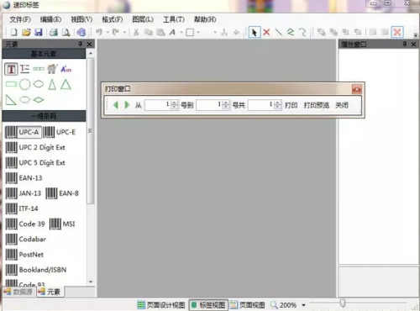This screenshot has height=311, width=420.
Task: Open the 文件(F) menu
Action: pos(20,19)
